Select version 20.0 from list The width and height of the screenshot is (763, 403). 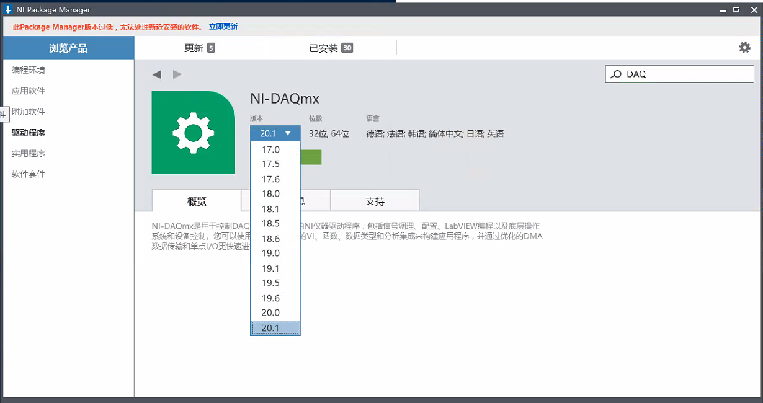click(x=270, y=312)
